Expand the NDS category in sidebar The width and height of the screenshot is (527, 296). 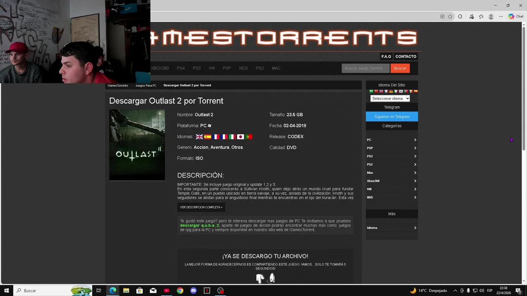point(392,197)
